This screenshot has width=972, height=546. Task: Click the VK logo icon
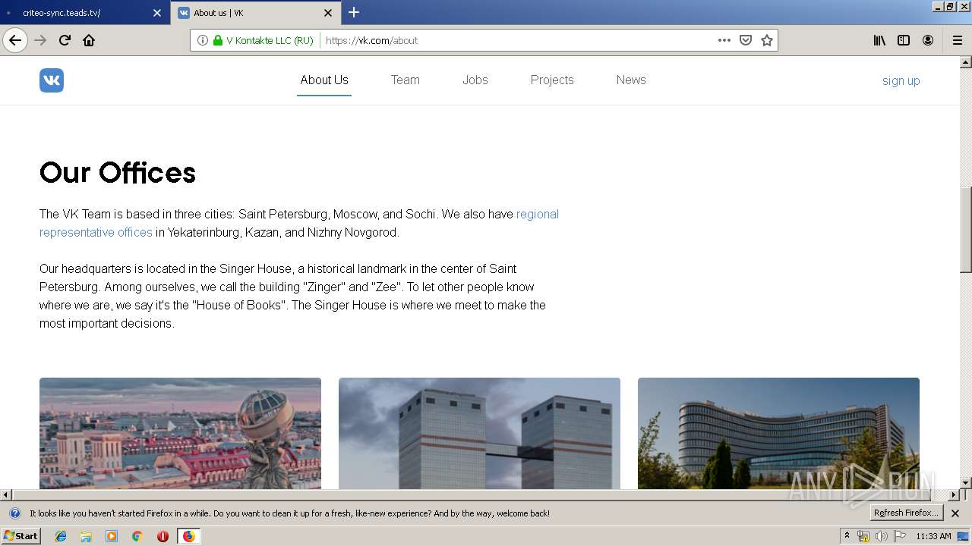point(52,80)
